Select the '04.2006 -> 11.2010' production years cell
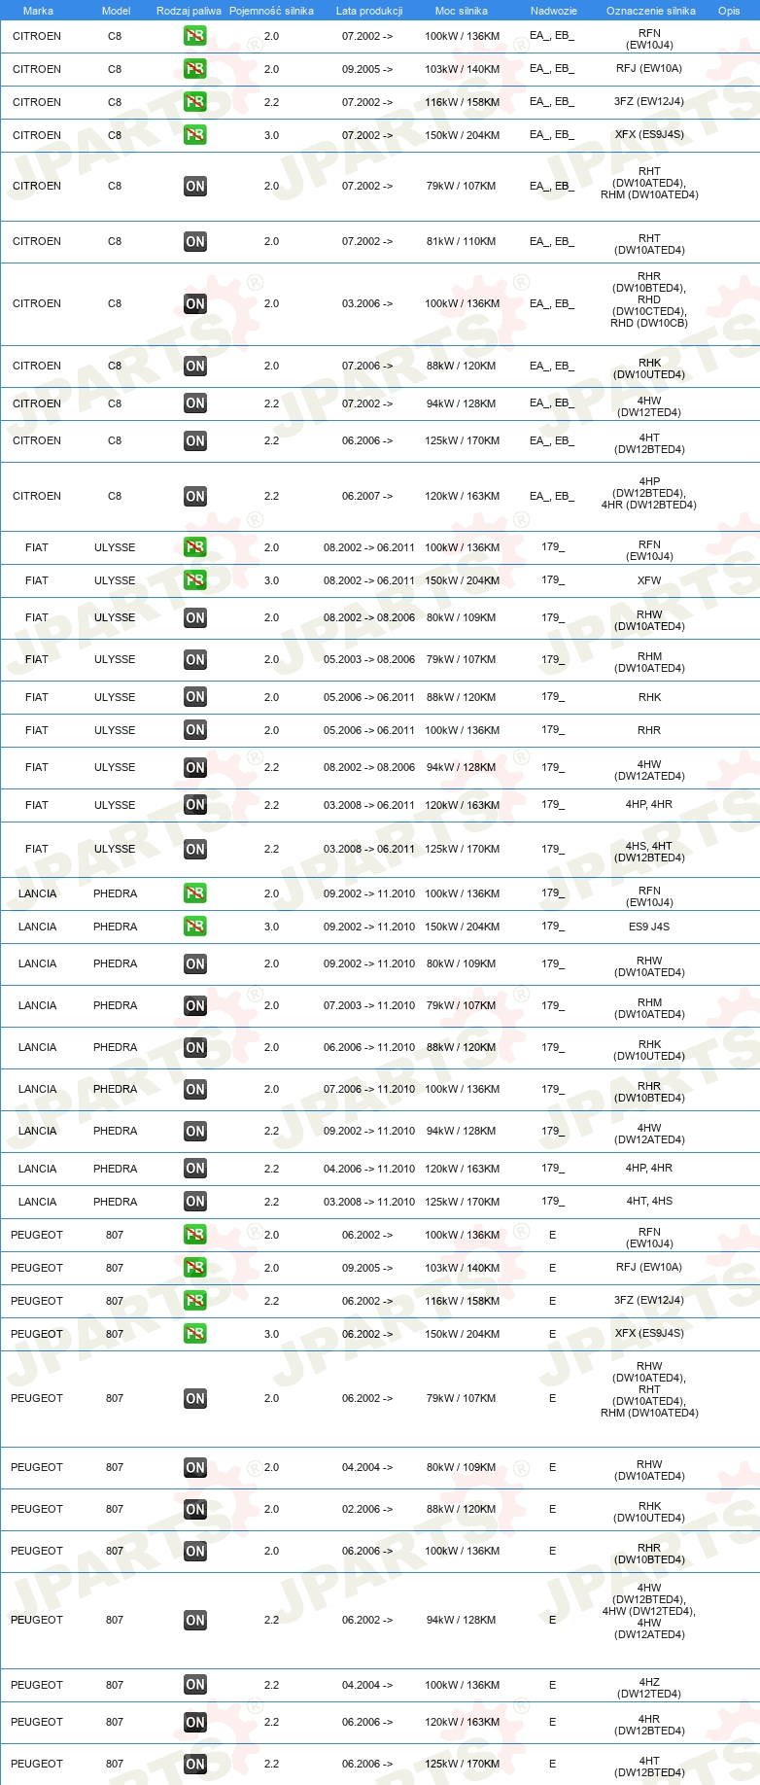This screenshot has width=760, height=1785. coord(369,1169)
